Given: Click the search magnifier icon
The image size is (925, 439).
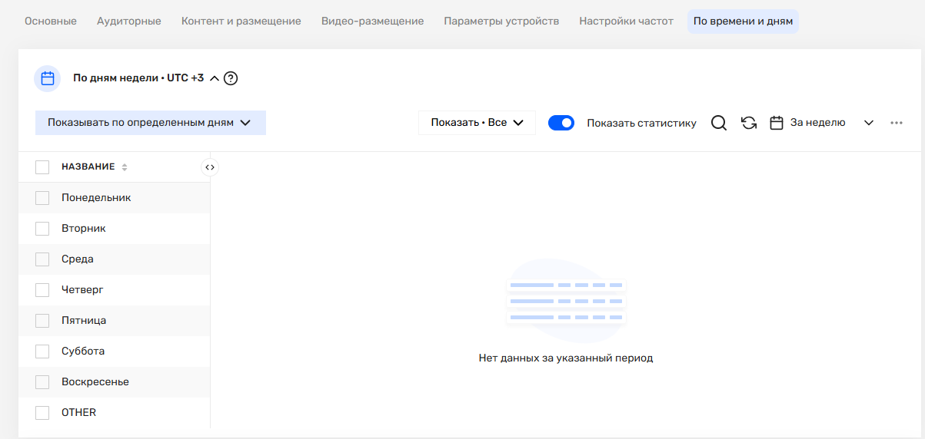Looking at the screenshot, I should click(x=719, y=123).
